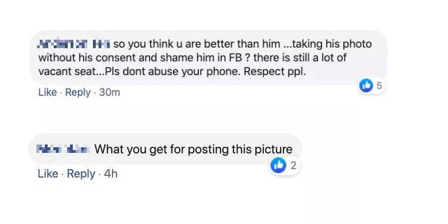The width and height of the screenshot is (448, 224).
Task: Open blurred profile name on second comment
Action: point(63,149)
